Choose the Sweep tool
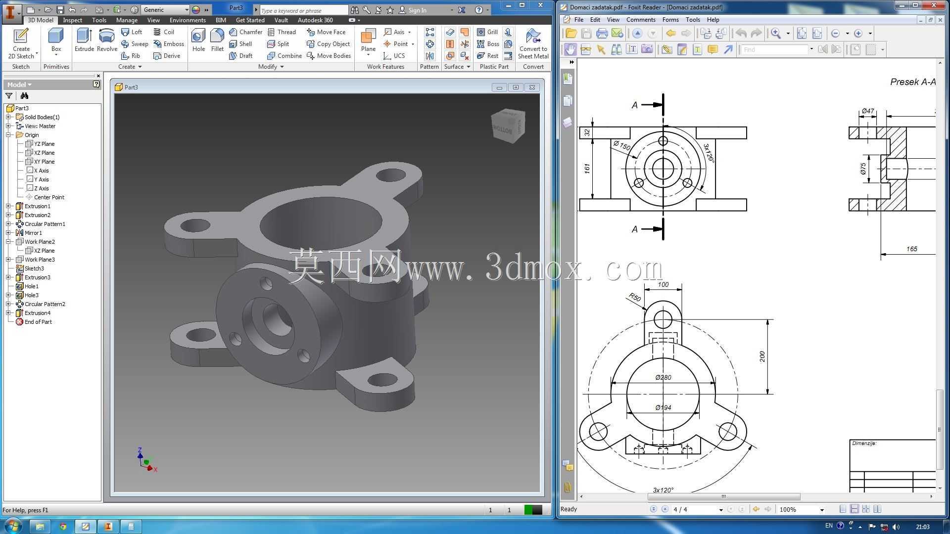The image size is (950, 534). tap(135, 44)
